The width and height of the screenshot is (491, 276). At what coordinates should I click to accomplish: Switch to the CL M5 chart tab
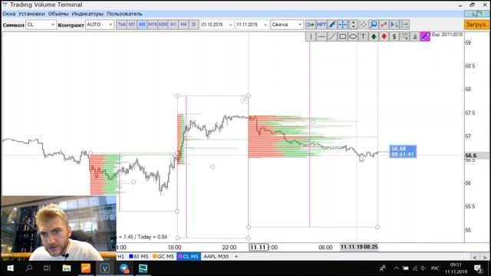coord(189,257)
